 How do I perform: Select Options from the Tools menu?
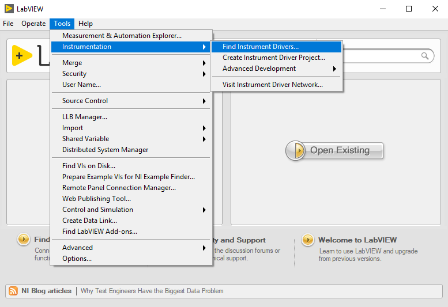coord(77,259)
